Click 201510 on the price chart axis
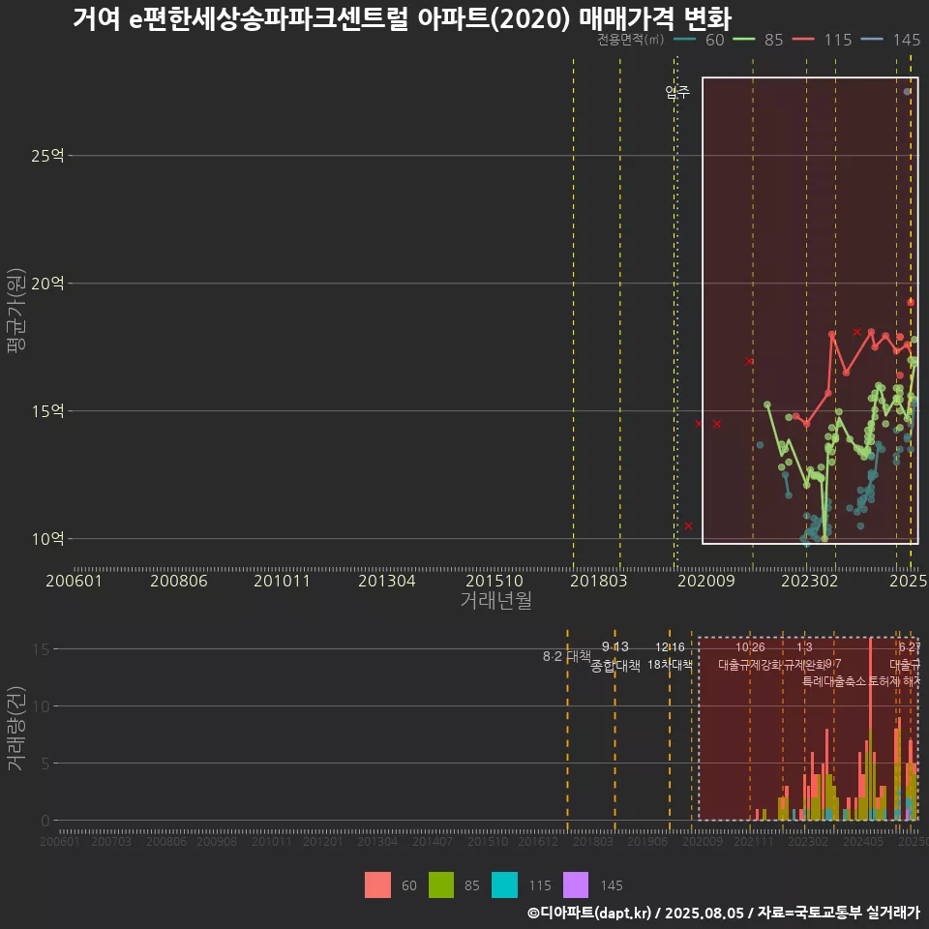The height and width of the screenshot is (929, 929). (x=494, y=581)
